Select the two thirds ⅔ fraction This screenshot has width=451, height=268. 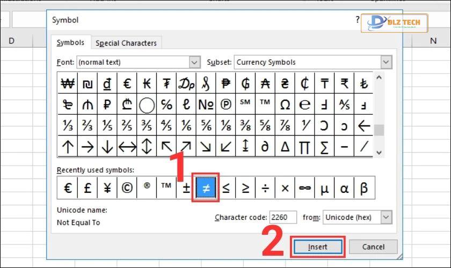click(88, 125)
